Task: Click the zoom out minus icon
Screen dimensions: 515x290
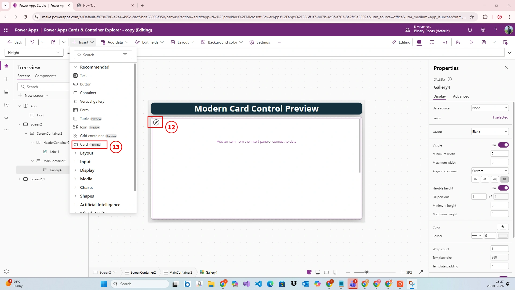Action: click(348, 272)
